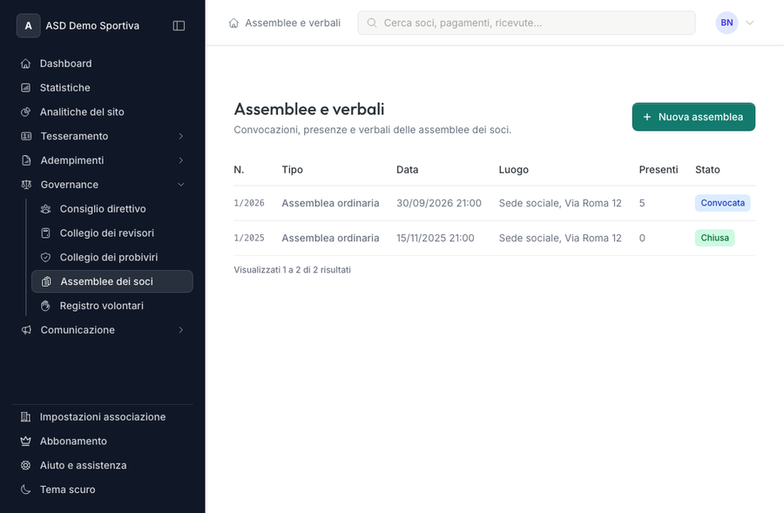
Task: Click the Tesseramento card icon
Action: point(26,136)
